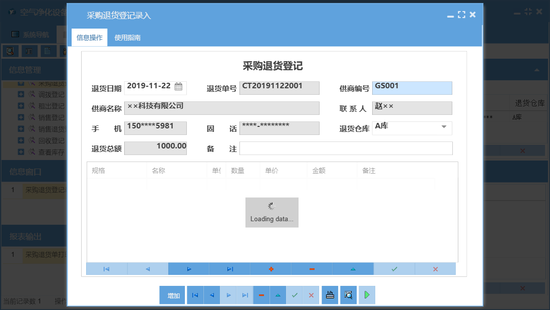Open calendar picker next to 退货日期
The height and width of the screenshot is (310, 550).
tap(178, 86)
